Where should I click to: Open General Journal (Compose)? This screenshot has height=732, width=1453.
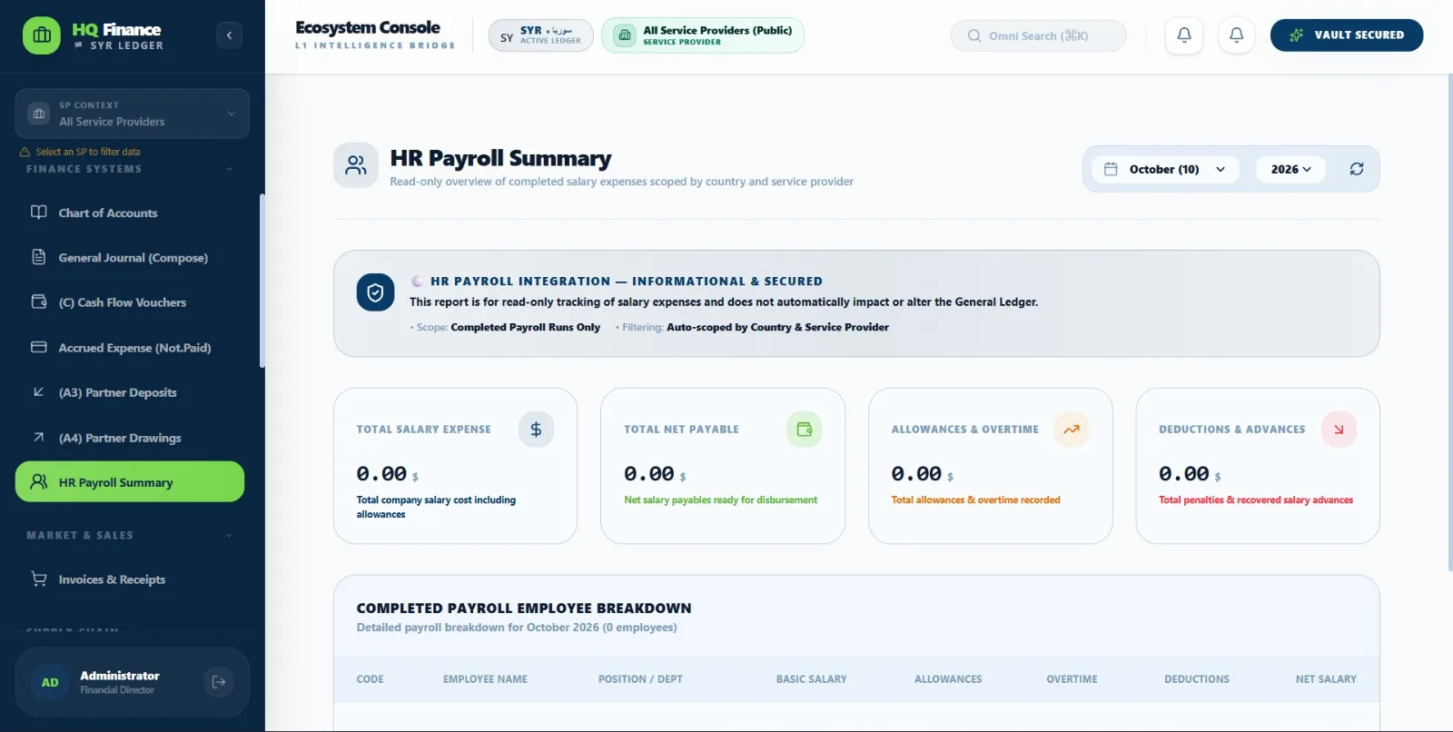[130, 258]
